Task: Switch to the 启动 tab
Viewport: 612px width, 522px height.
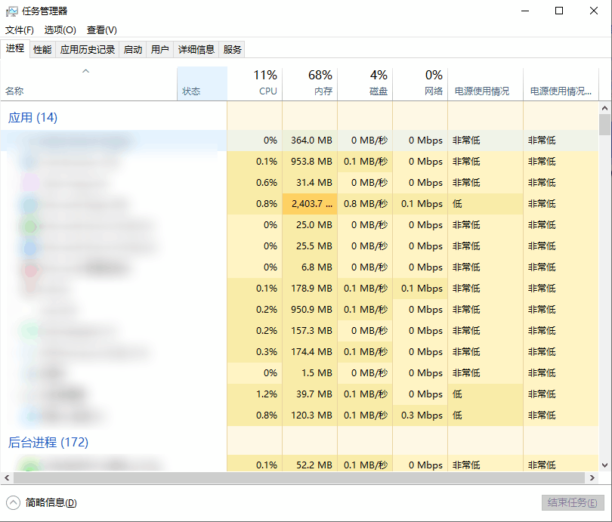Action: click(x=133, y=50)
